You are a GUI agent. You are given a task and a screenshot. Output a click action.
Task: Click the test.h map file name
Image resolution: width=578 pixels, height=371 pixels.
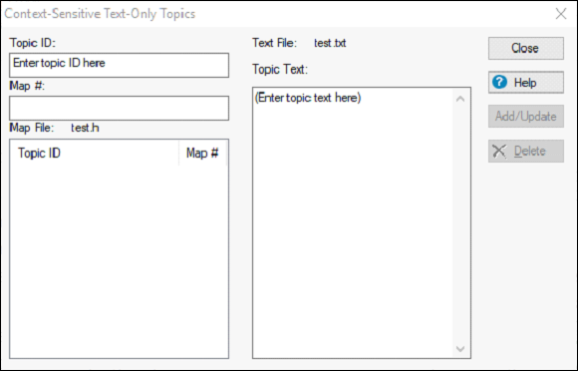tap(85, 128)
